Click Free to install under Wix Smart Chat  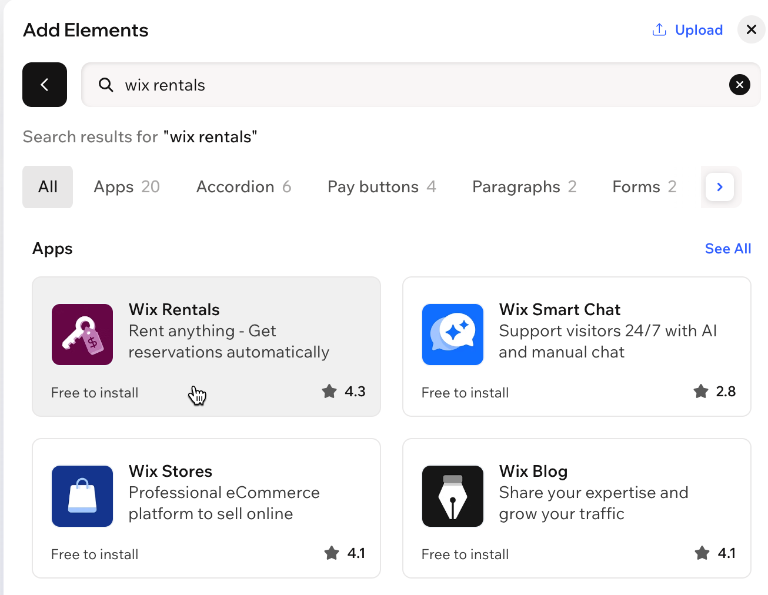tap(465, 393)
